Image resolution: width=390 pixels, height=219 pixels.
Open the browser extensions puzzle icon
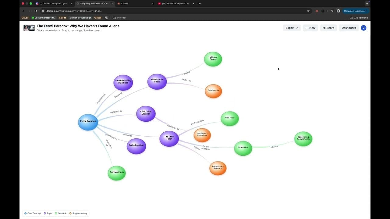click(323, 11)
